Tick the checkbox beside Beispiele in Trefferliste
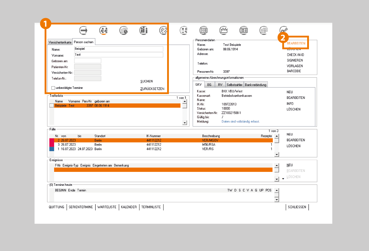369x251 pixels. coord(51,105)
